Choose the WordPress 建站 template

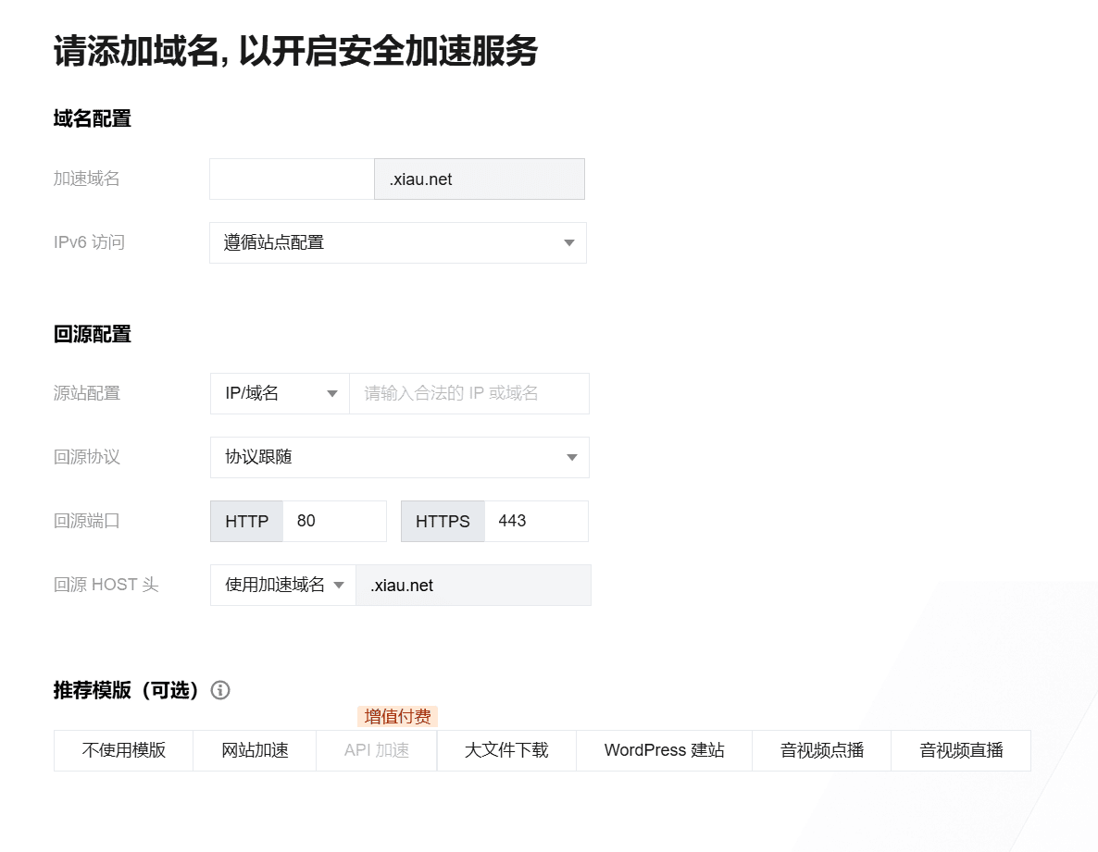pos(664,750)
